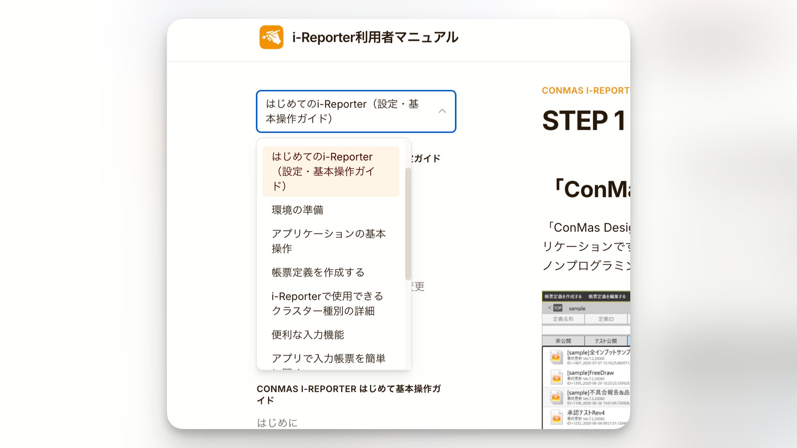Click the [sample]全インプットサンプル document icon

click(x=556, y=357)
